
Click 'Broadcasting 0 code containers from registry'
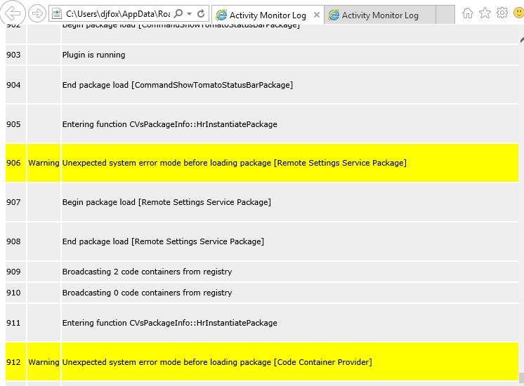click(x=147, y=293)
